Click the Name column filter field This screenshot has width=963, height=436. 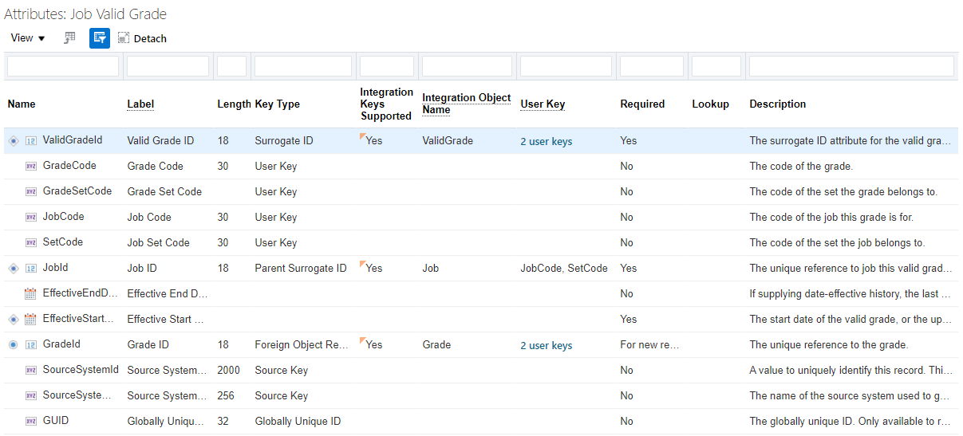click(63, 66)
